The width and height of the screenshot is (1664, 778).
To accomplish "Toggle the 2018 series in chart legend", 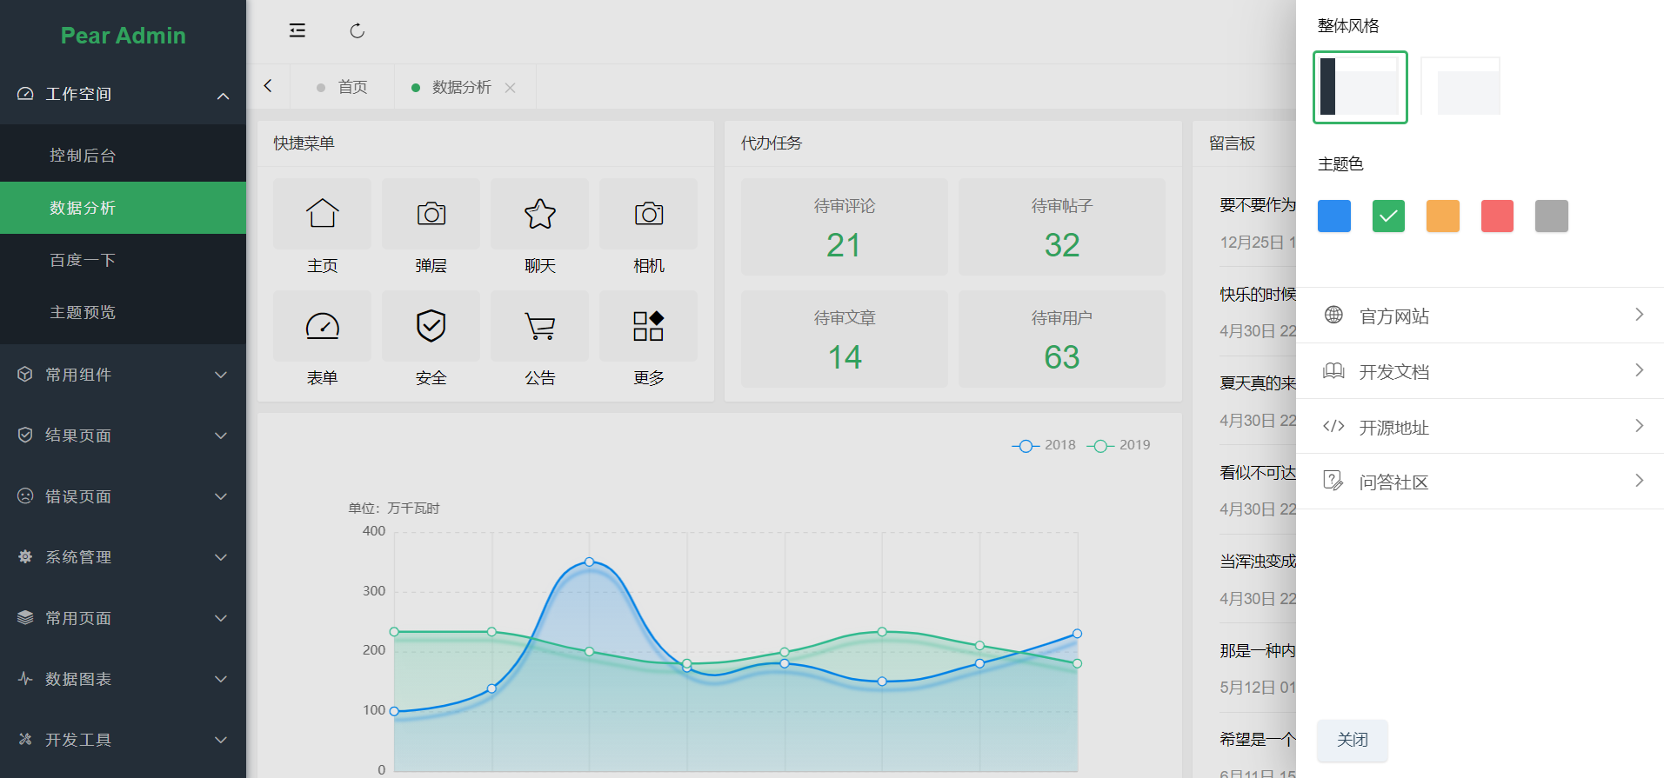I will pyautogui.click(x=1044, y=445).
